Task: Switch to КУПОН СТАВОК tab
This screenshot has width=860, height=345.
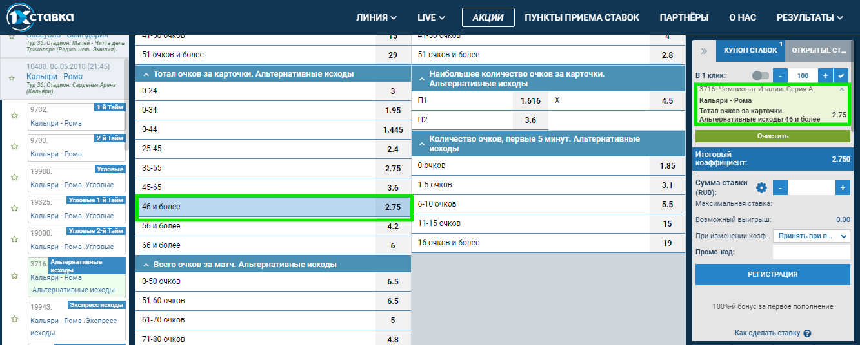Action: click(750, 50)
